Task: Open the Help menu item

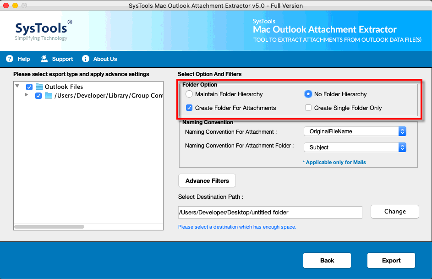Action: pos(24,59)
